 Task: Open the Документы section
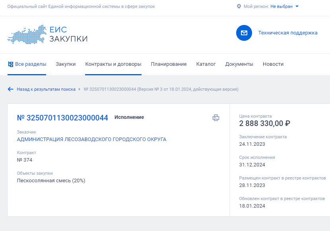(x=239, y=64)
